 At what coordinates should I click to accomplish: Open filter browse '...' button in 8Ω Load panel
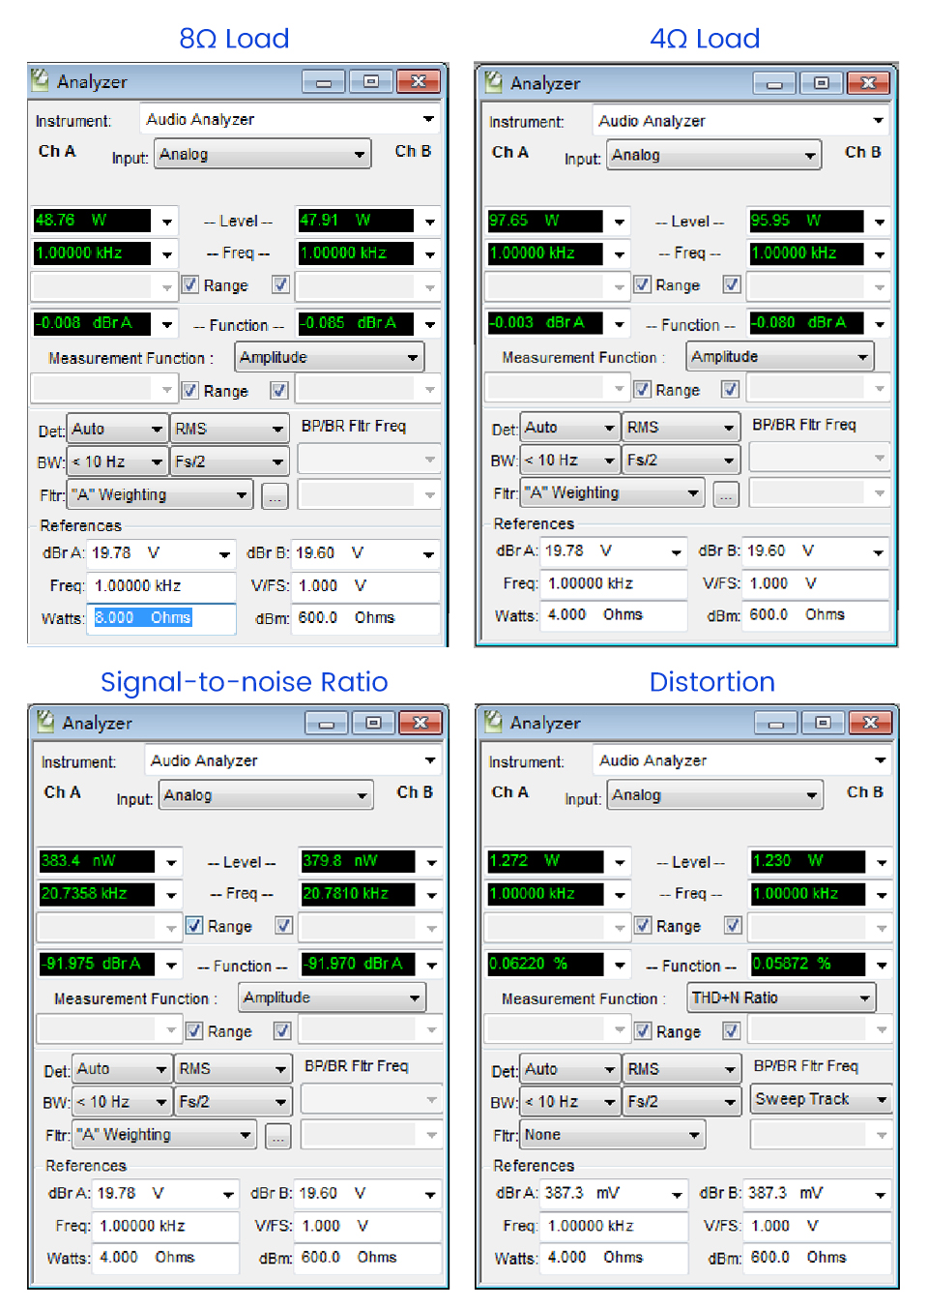(275, 496)
